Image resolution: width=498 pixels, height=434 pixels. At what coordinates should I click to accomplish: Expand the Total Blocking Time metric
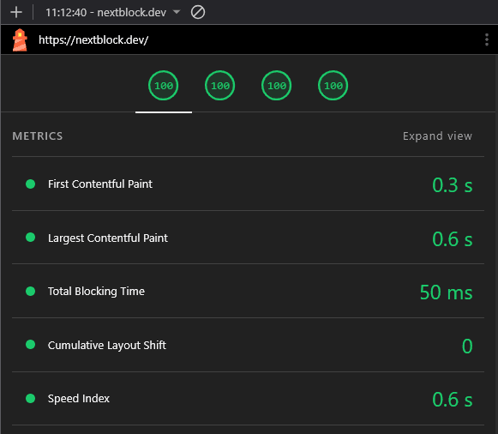(x=248, y=291)
